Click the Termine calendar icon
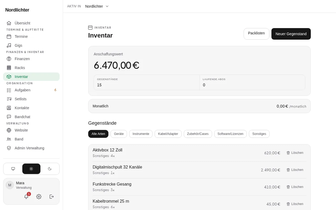Image resolution: width=336 pixels, height=210 pixels. pos(9,36)
